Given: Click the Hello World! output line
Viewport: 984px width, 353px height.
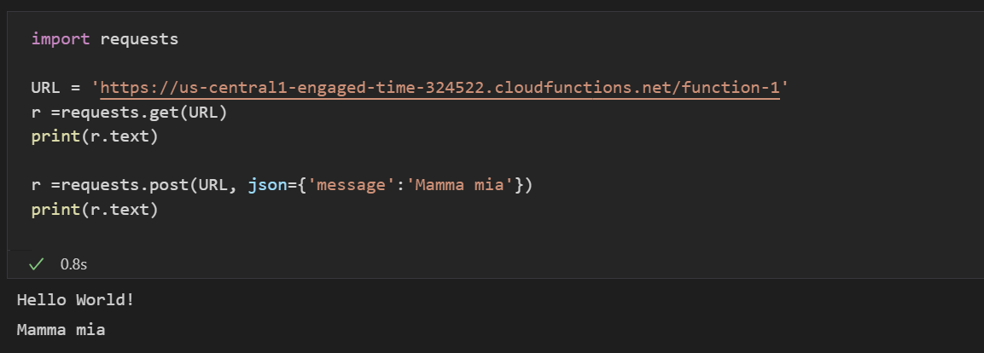Looking at the screenshot, I should click(76, 300).
